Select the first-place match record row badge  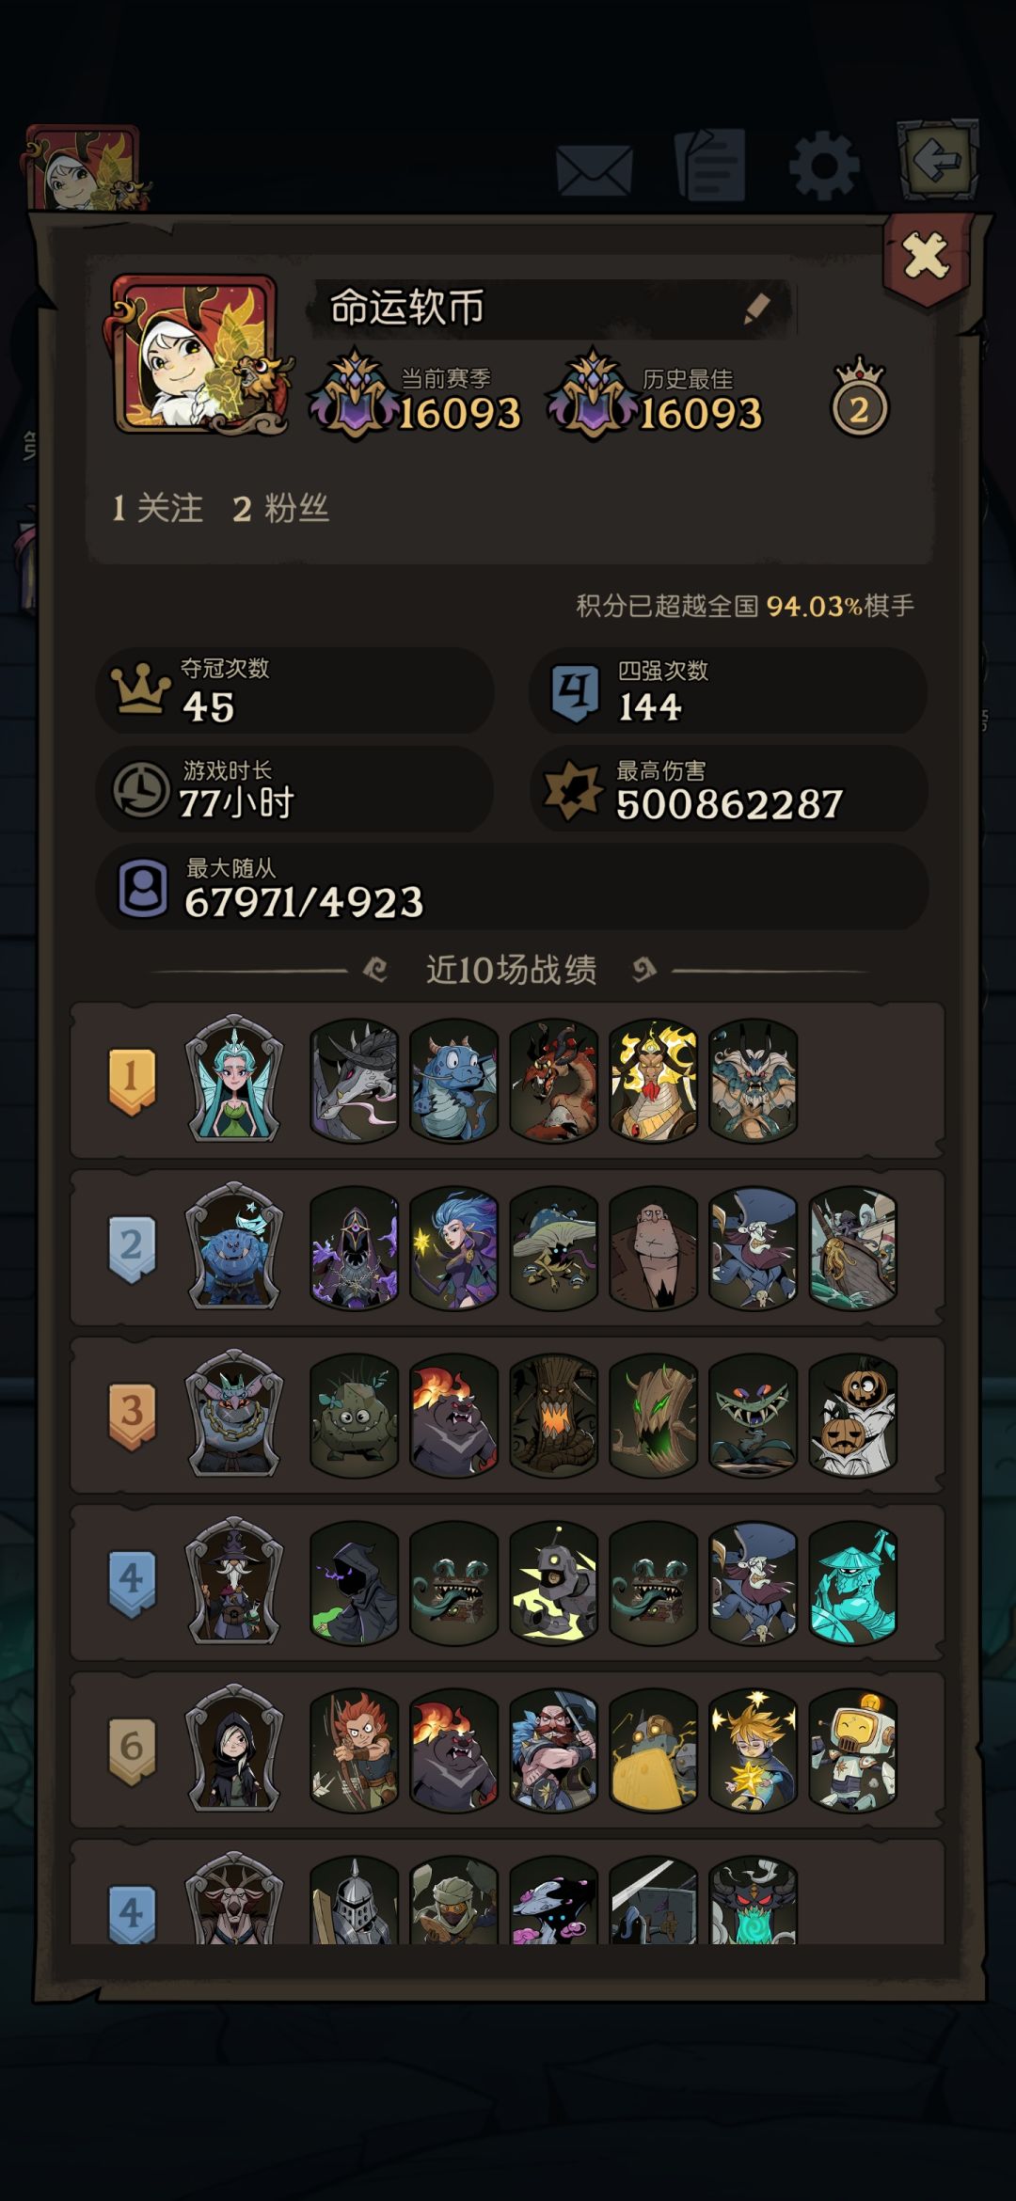(132, 1081)
